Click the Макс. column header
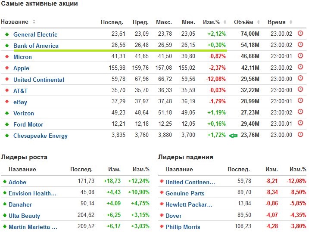 click(x=164, y=22)
